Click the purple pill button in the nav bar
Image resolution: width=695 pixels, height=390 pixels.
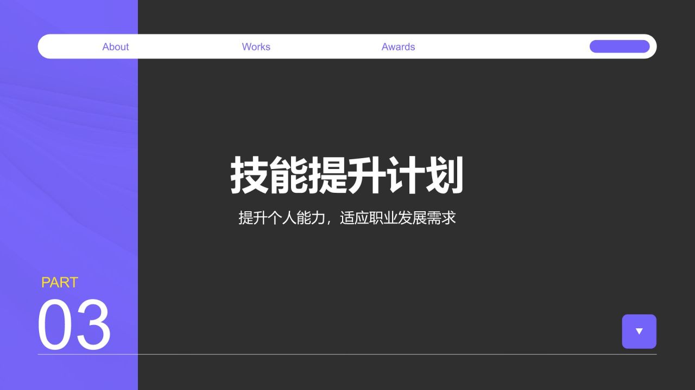[x=620, y=47]
